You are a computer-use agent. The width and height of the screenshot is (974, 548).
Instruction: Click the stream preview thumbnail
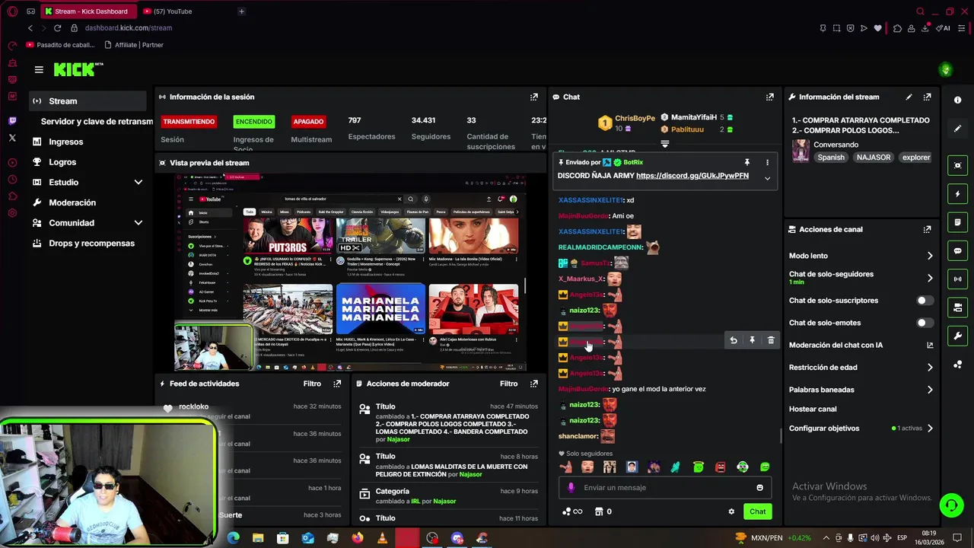coord(350,272)
